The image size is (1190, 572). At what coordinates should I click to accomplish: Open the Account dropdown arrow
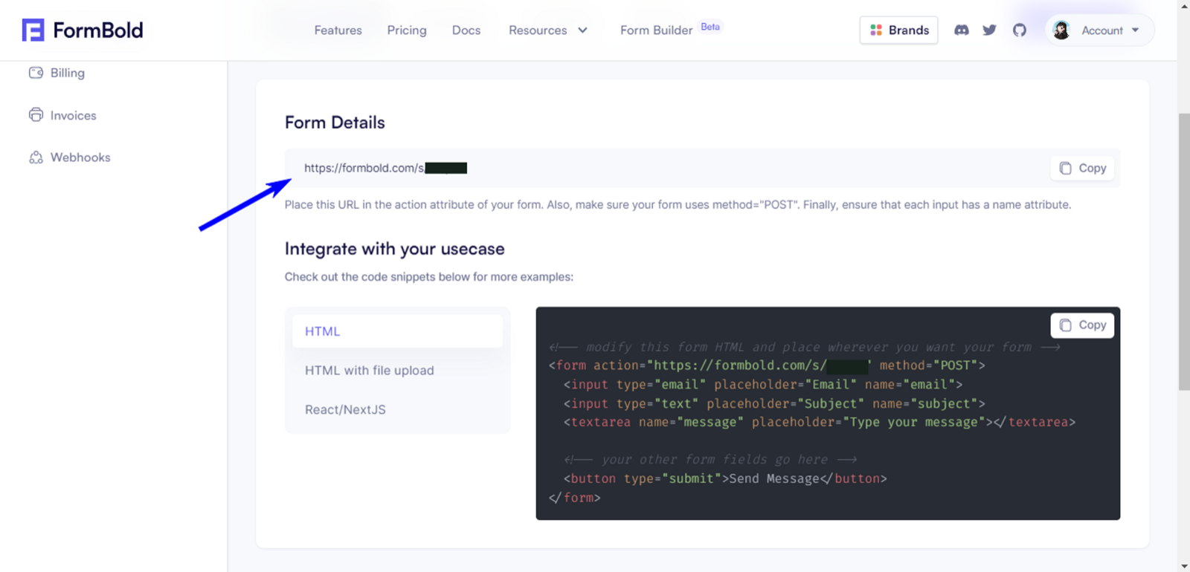pos(1135,30)
